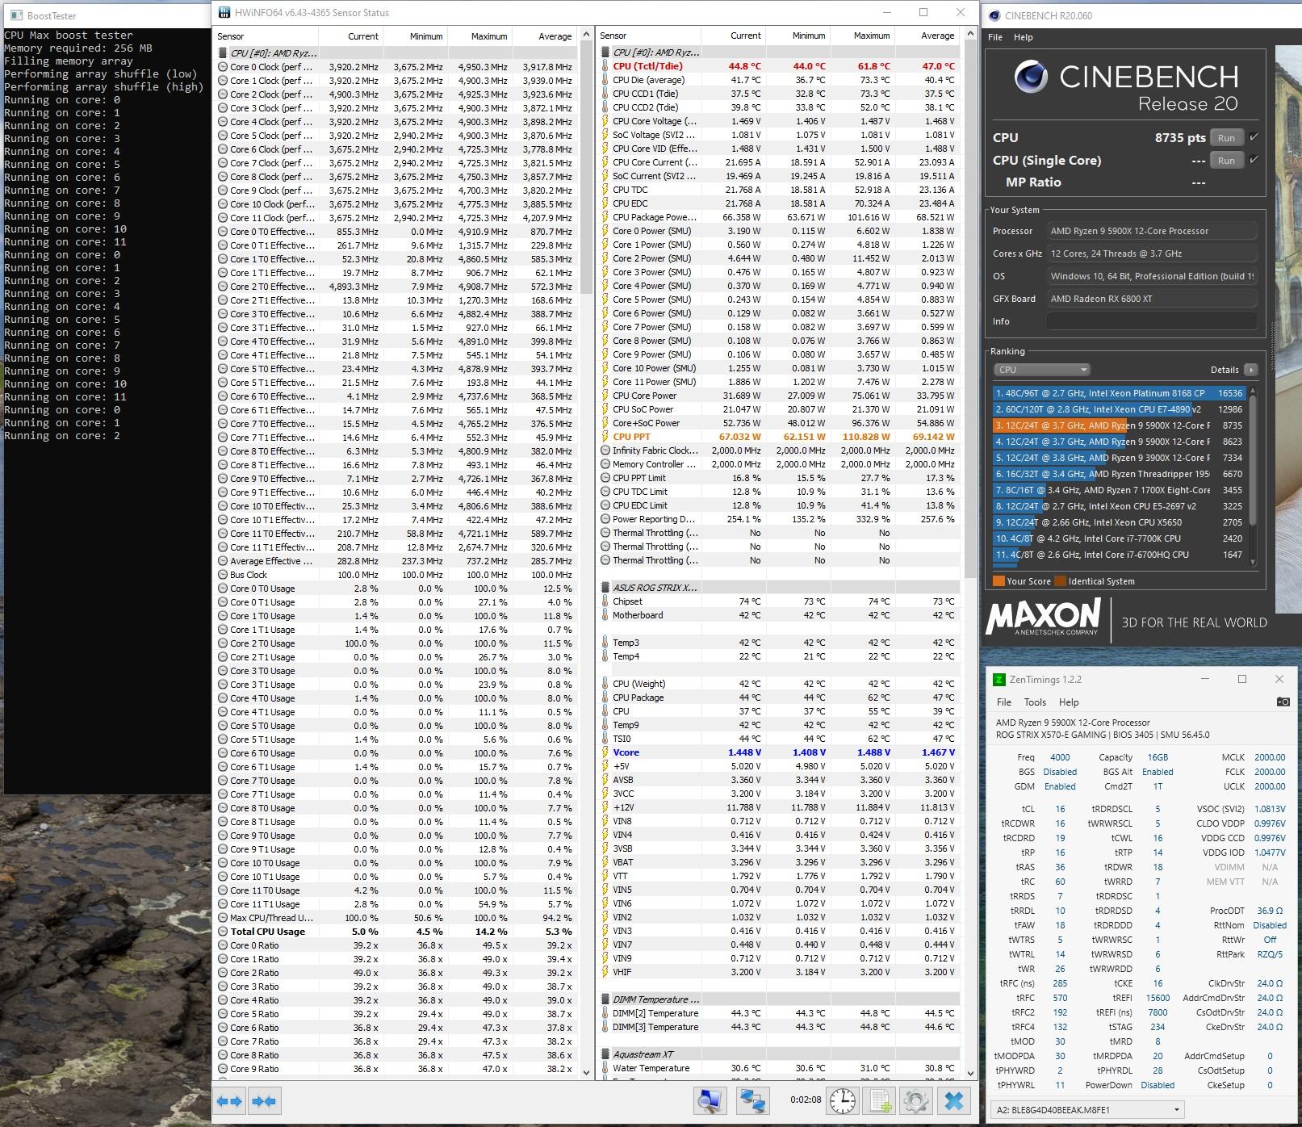Open the A2 memory module dropdown in ZenTimings
This screenshot has width=1302, height=1127.
coord(1087,1110)
